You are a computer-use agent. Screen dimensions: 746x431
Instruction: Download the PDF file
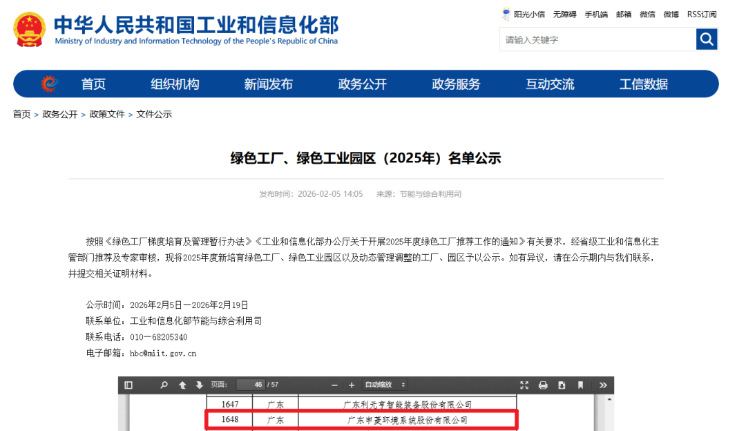pos(562,385)
